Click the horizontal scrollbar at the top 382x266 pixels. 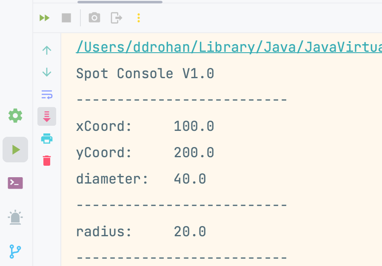tap(120, 2)
